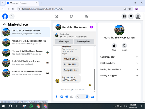Choose a GIF icon
Screen dimensions: 145x109
(x=72, y=97)
